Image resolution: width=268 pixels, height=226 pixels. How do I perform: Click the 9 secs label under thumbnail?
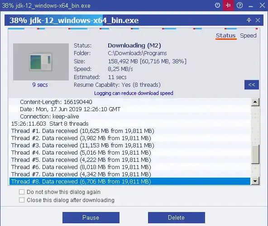coord(40,85)
